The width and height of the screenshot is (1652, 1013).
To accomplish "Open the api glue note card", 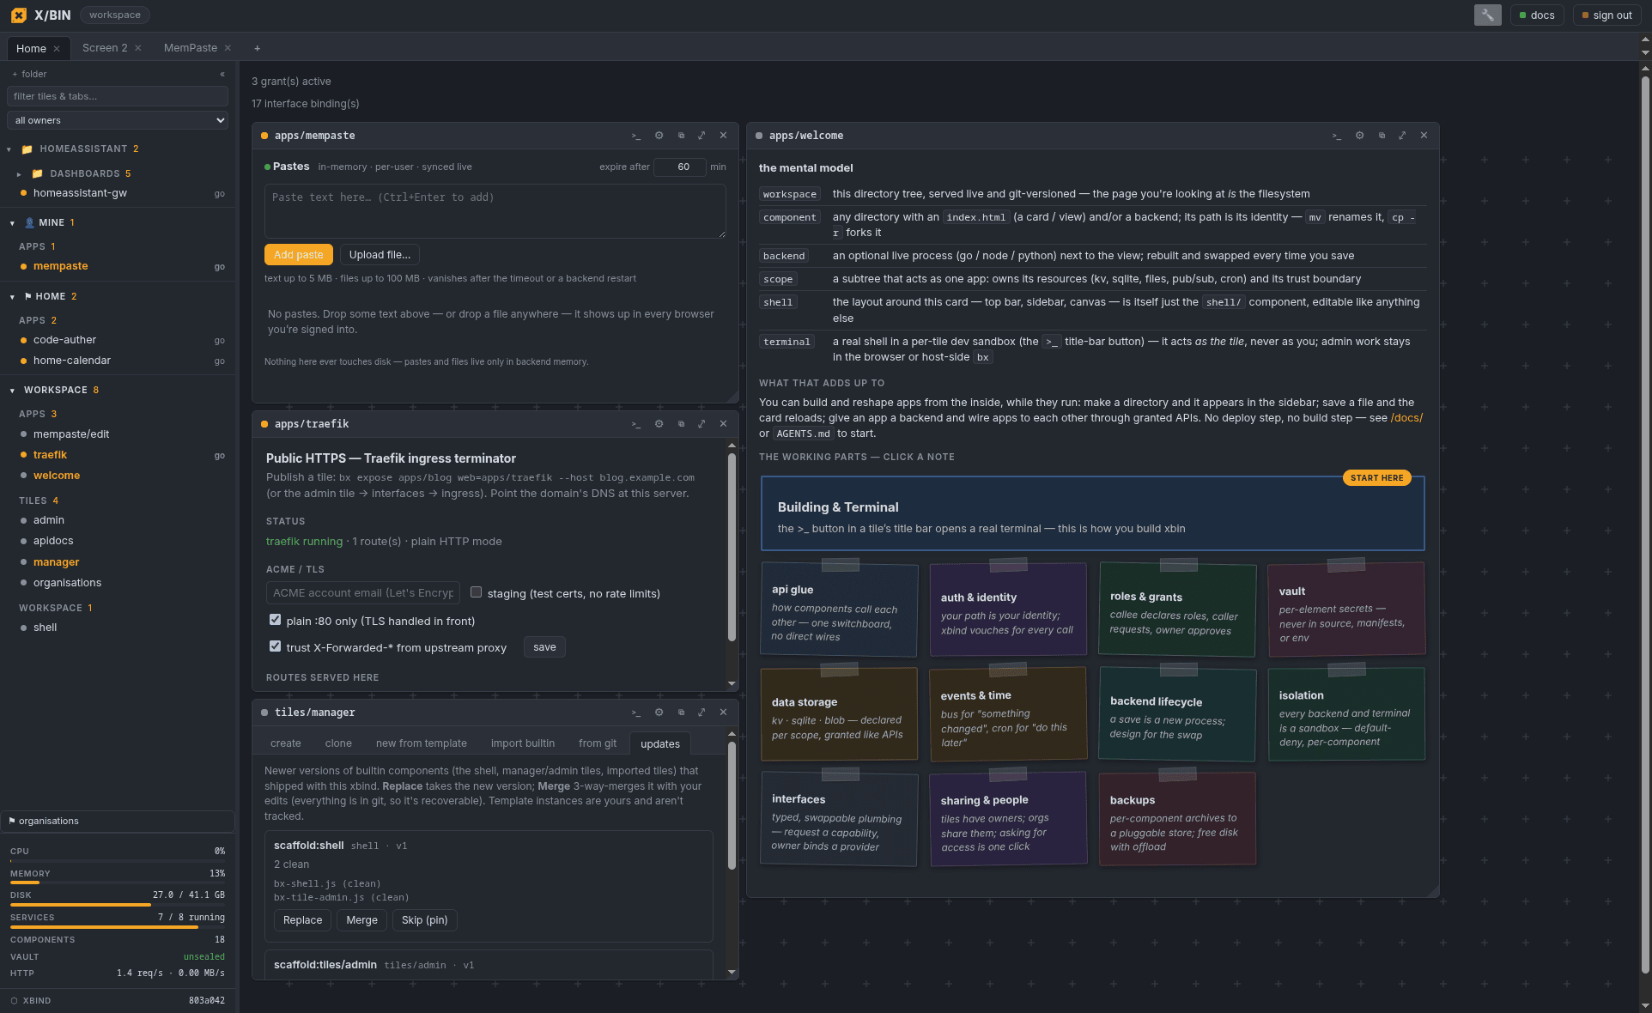I will pyautogui.click(x=839, y=610).
